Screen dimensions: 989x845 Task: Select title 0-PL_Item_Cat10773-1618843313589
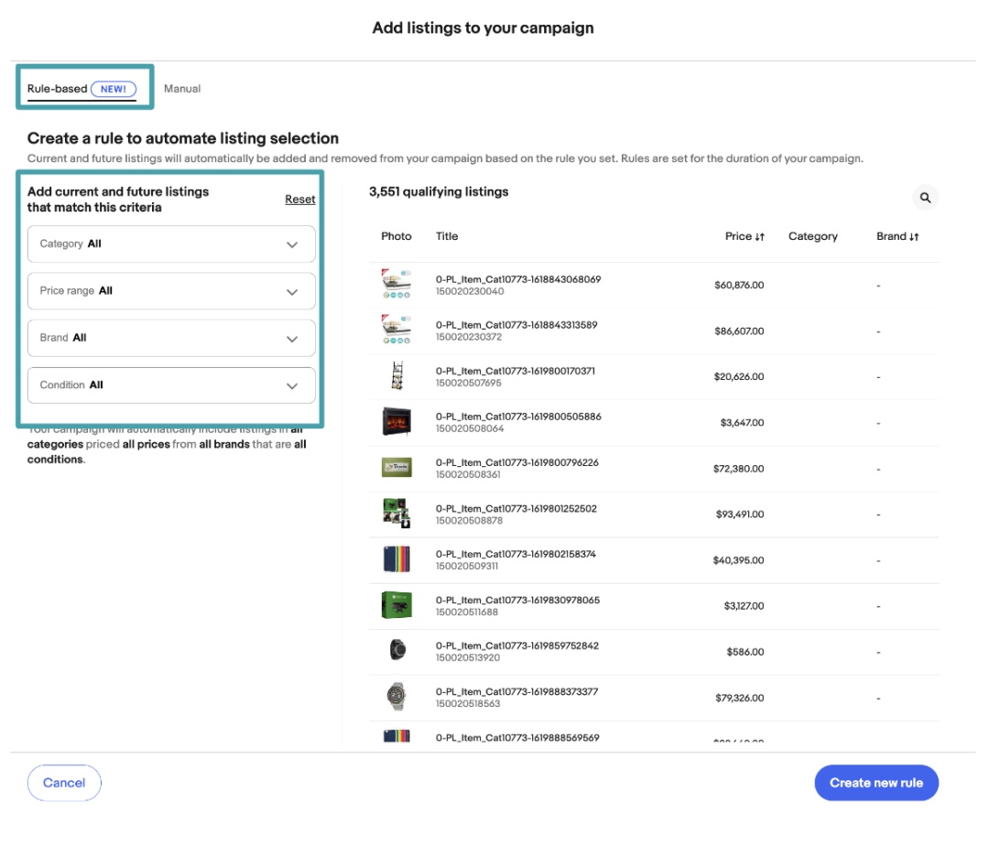pyautogui.click(x=516, y=325)
